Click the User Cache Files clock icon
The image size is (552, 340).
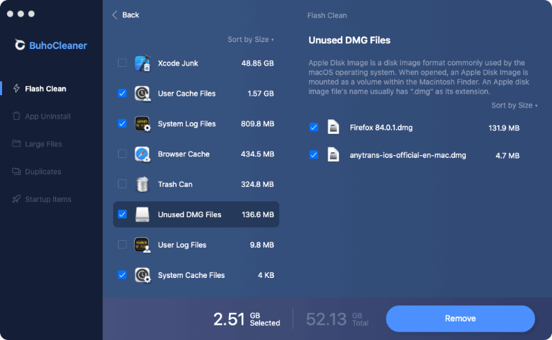143,94
